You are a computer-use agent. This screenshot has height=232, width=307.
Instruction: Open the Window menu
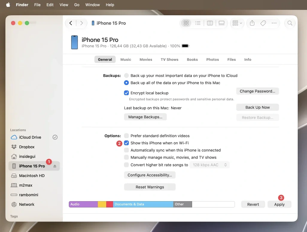click(x=92, y=5)
